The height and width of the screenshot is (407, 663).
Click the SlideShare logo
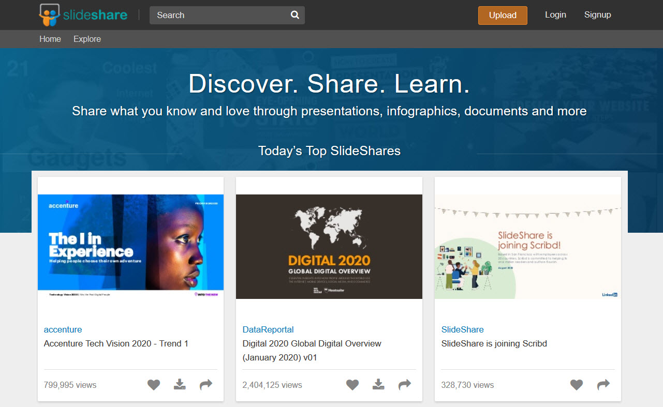pyautogui.click(x=83, y=15)
